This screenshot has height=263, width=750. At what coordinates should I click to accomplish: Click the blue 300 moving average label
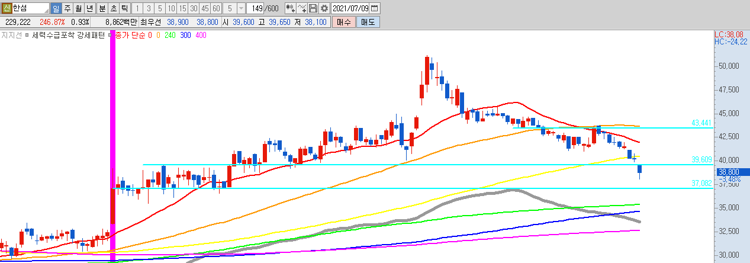pyautogui.click(x=185, y=36)
